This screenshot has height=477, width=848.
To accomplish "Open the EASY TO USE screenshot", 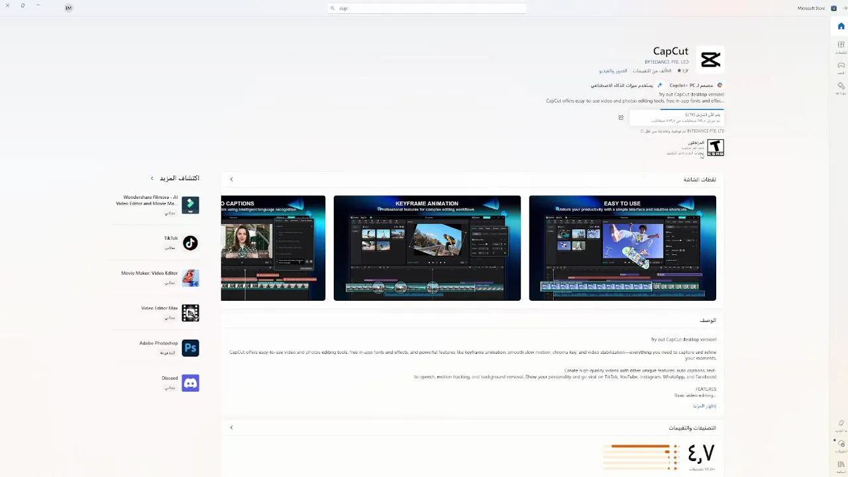I will [622, 248].
